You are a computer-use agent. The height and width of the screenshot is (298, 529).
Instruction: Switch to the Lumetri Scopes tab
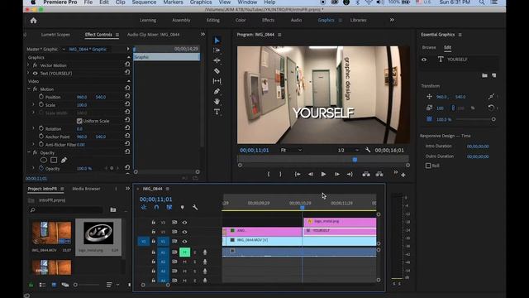pos(55,35)
